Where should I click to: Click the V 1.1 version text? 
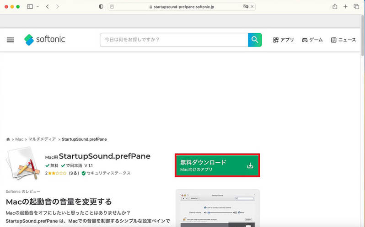(x=88, y=165)
